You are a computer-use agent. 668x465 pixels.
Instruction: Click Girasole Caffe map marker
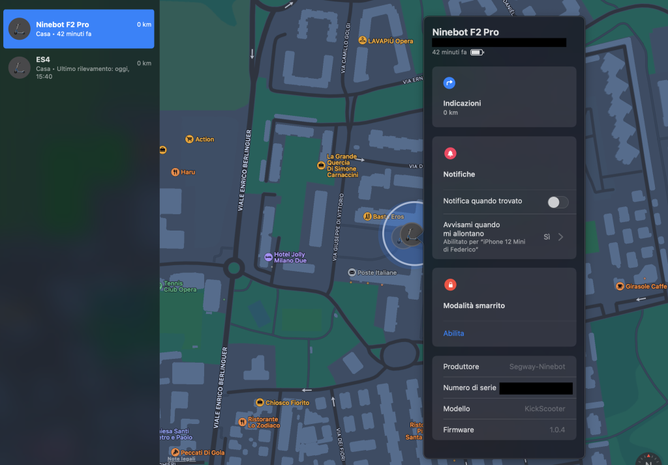[x=620, y=287]
